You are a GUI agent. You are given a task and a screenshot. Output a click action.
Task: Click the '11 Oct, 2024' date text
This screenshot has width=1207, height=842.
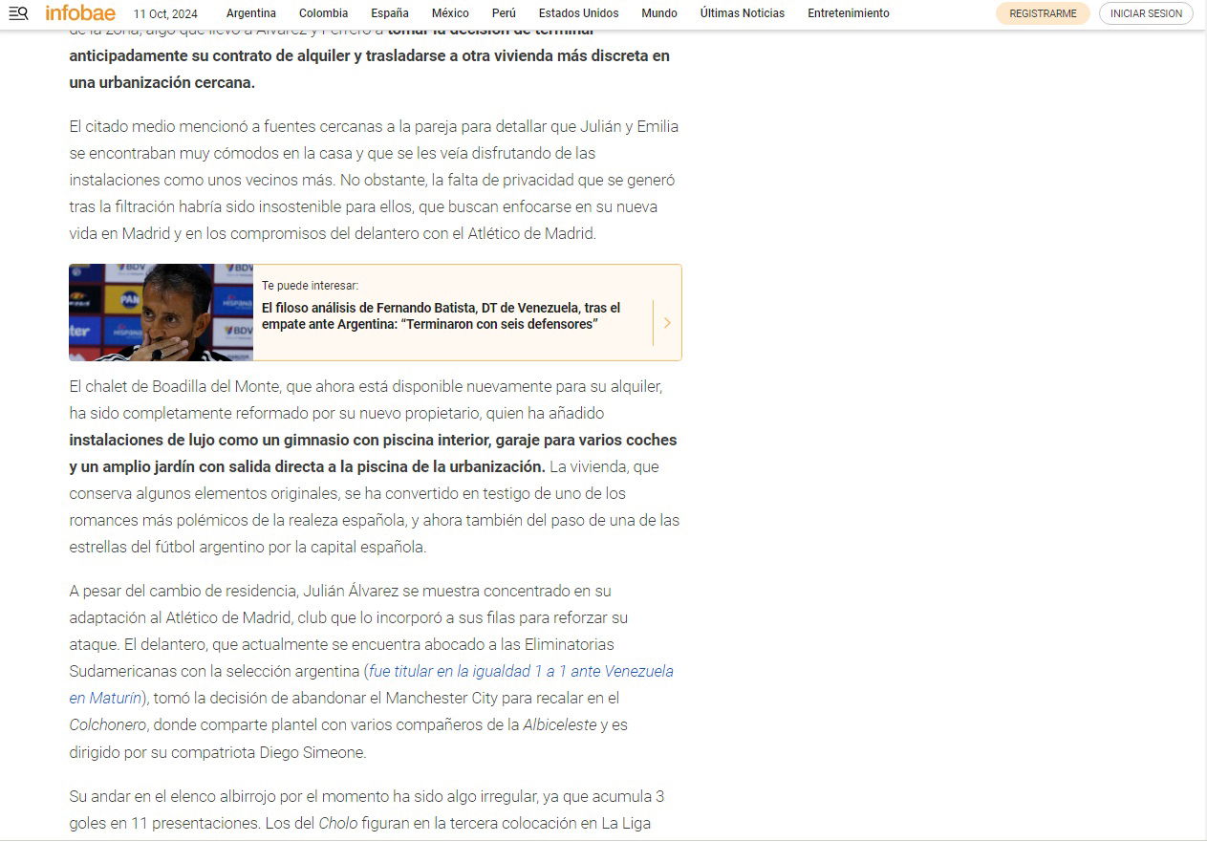tap(165, 13)
